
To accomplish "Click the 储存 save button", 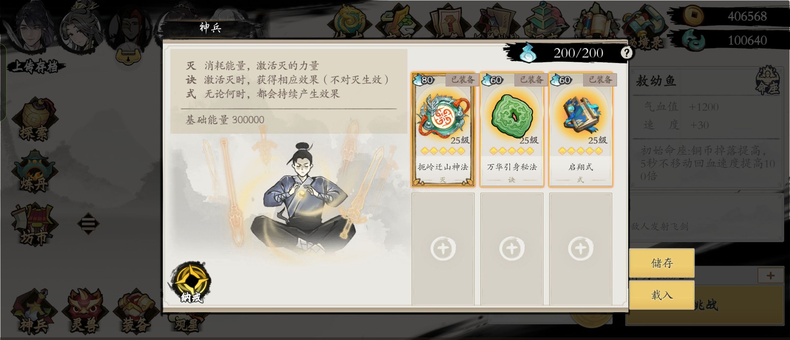I will click(662, 263).
